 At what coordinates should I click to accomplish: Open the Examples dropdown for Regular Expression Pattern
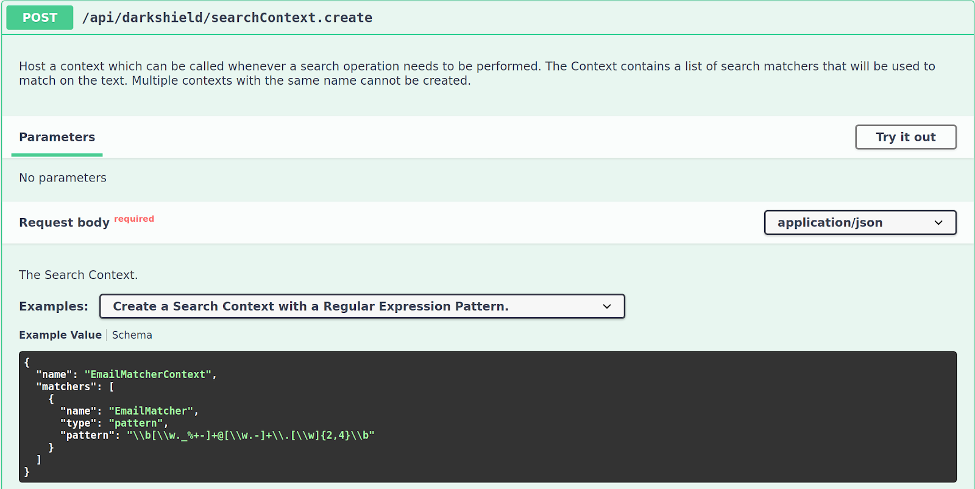coord(362,306)
